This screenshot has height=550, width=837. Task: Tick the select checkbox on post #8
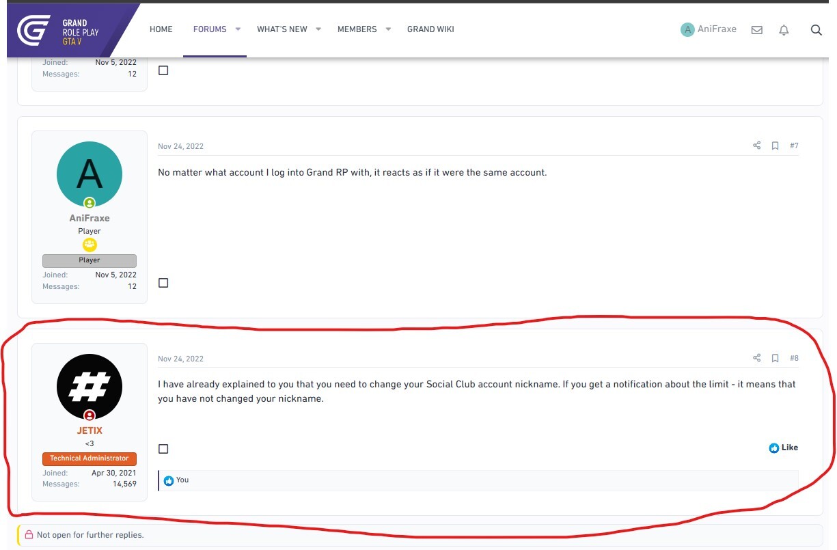pyautogui.click(x=163, y=449)
